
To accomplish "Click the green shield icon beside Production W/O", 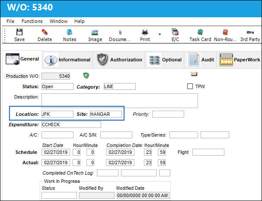I will point(86,75).
